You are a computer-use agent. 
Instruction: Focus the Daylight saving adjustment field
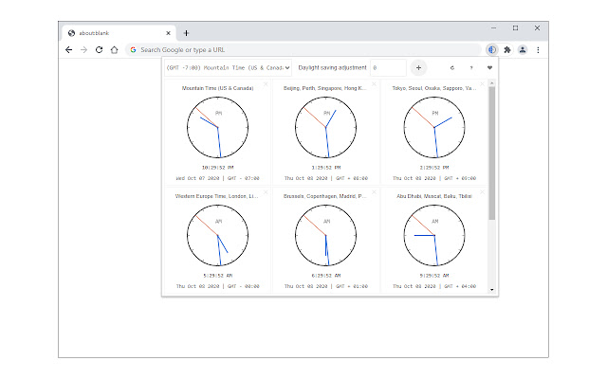(x=388, y=67)
